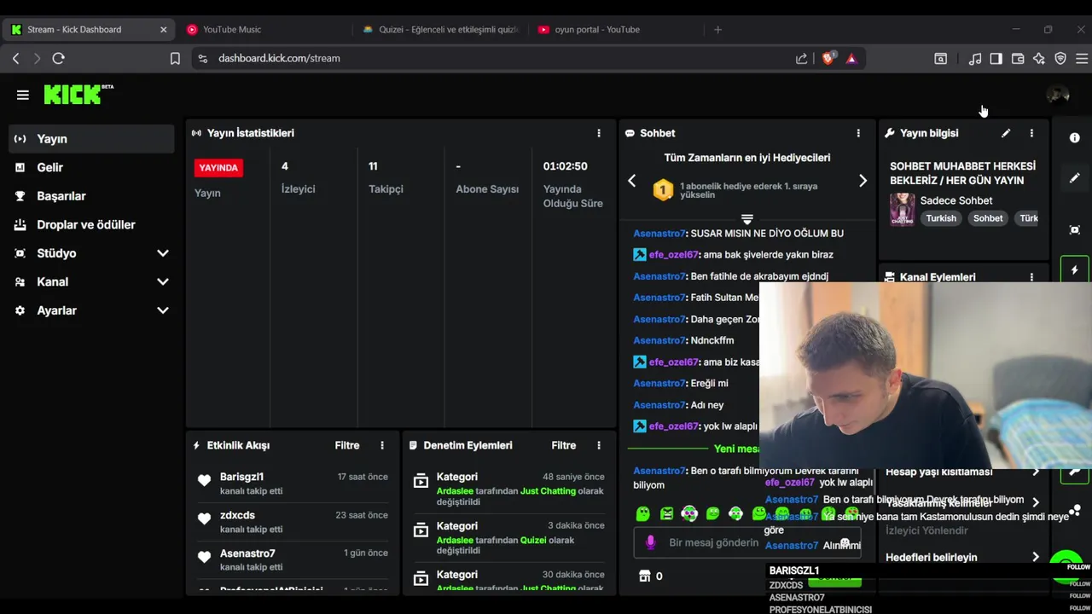Open Sohbet panel three-dot menu
1092x614 pixels.
click(x=858, y=133)
